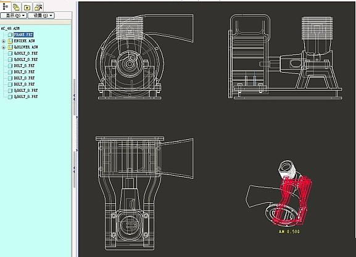Screen dimensions: 356x257
Task: Select the front view with the blower outlet
Action: coord(144,57)
